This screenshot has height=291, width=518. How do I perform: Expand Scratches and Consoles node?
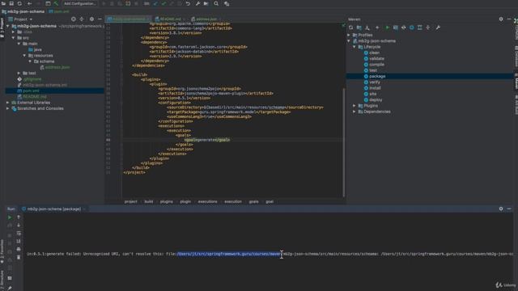(7, 108)
